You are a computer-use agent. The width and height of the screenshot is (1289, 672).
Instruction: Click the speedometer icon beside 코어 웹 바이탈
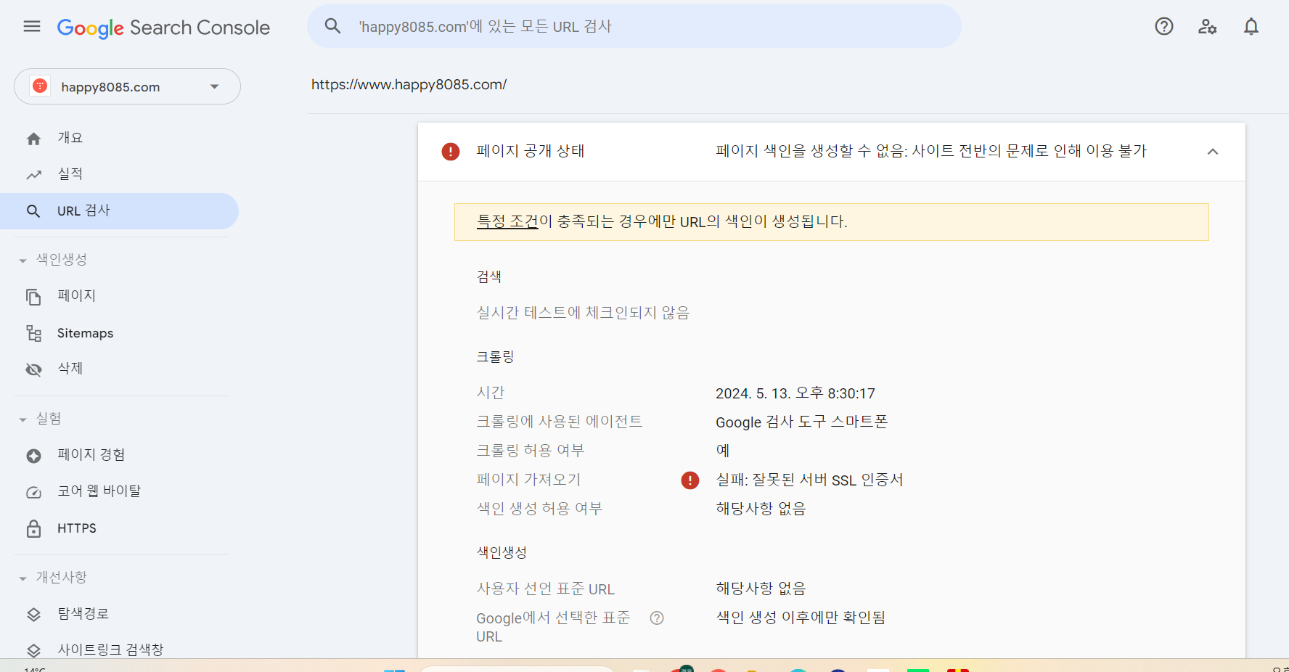[34, 492]
